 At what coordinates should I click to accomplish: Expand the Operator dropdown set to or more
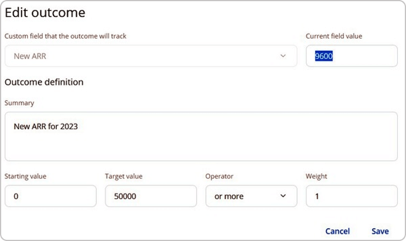pyautogui.click(x=251, y=196)
